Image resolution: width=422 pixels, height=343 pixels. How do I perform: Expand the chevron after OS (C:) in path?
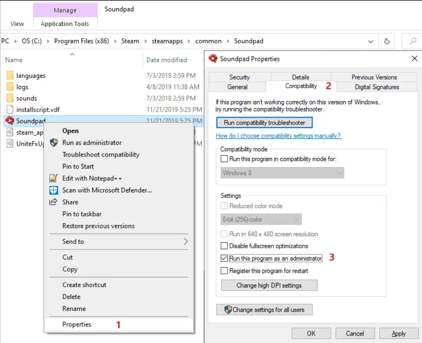pos(48,41)
